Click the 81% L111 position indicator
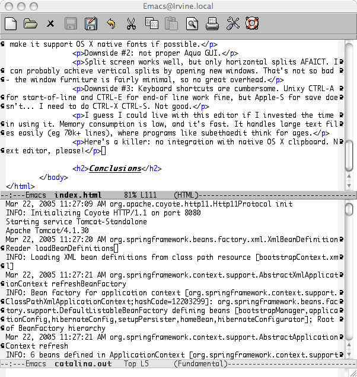 pos(140,195)
